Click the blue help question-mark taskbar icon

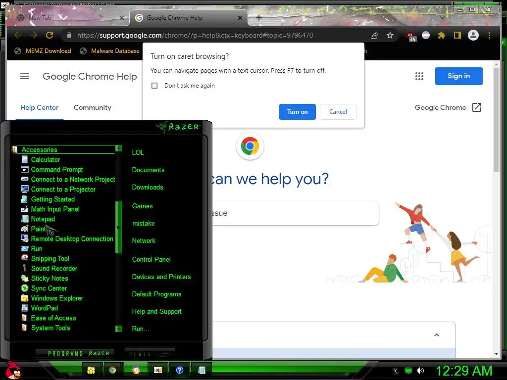click(179, 370)
